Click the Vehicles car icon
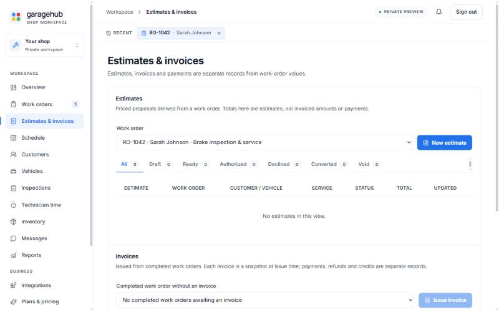The height and width of the screenshot is (312, 499). pyautogui.click(x=13, y=171)
